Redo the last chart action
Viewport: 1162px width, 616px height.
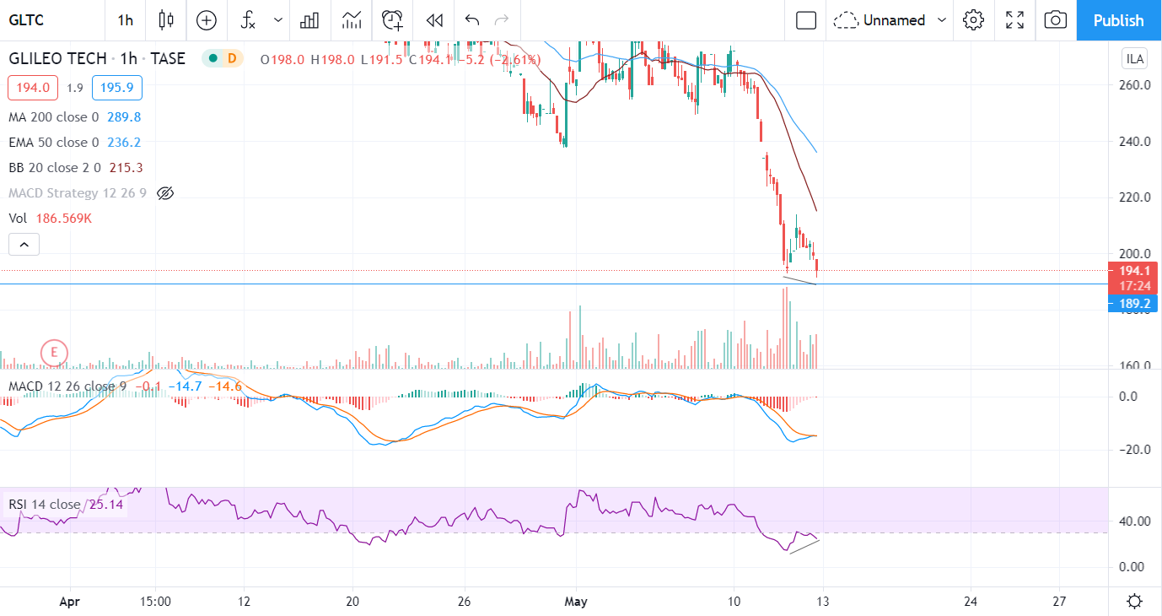click(x=502, y=20)
